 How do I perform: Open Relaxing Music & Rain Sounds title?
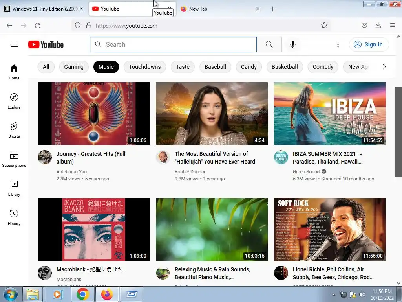[212, 273]
